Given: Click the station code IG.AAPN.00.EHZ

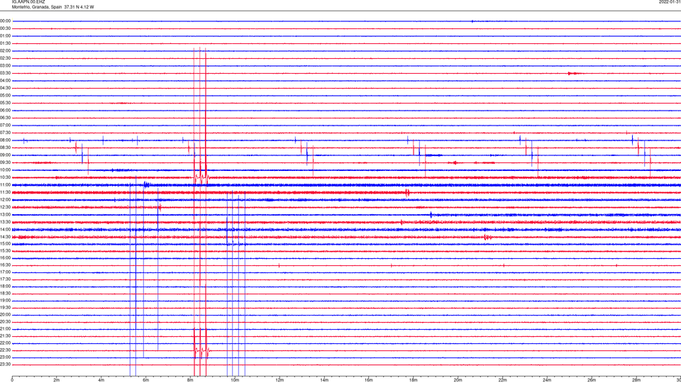Looking at the screenshot, I should [28, 2].
